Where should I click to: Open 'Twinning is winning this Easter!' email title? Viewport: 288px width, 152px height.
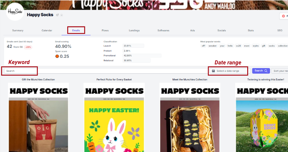pyautogui.click(x=266, y=79)
